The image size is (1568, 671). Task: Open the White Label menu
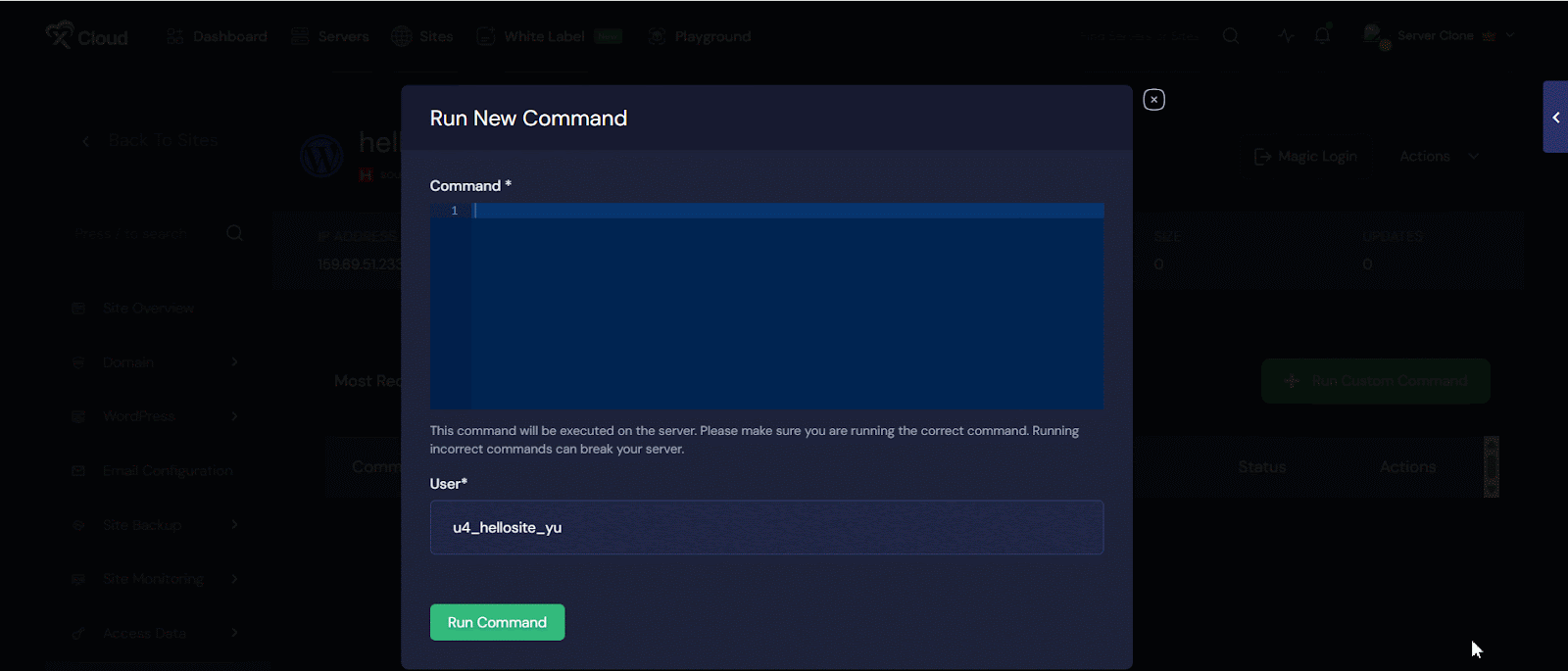544,36
